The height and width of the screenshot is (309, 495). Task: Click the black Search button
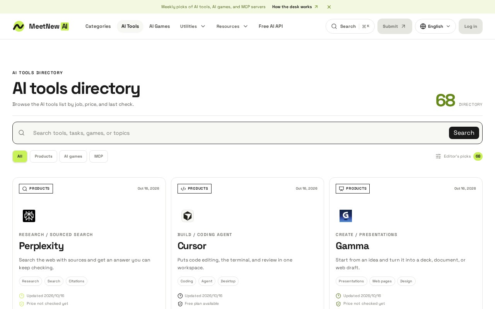[x=464, y=133]
